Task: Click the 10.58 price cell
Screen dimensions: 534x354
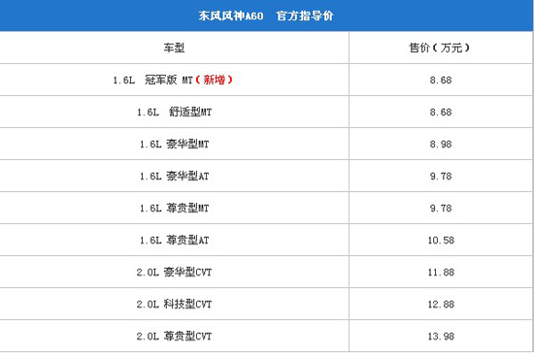Action: [441, 241]
